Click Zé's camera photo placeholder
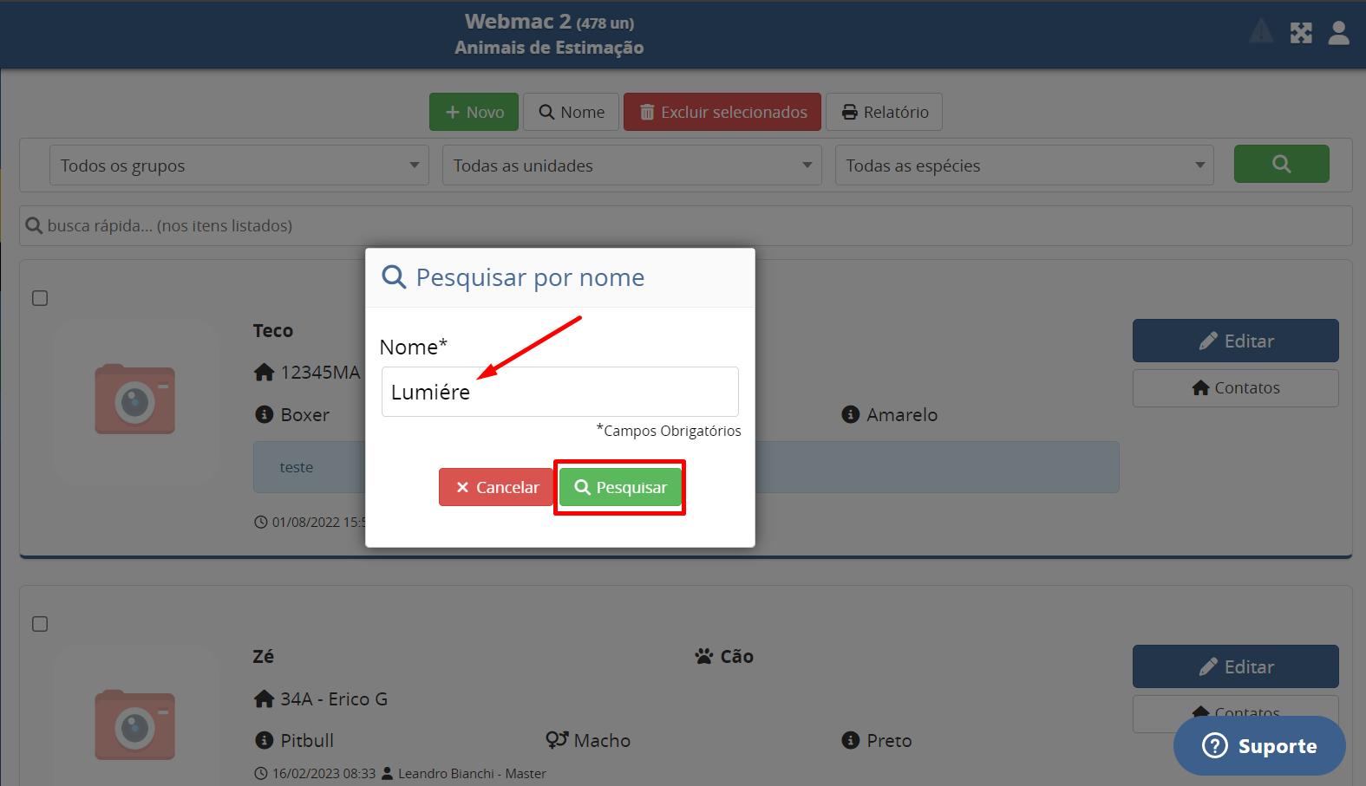The height and width of the screenshot is (786, 1366). pyautogui.click(x=135, y=725)
